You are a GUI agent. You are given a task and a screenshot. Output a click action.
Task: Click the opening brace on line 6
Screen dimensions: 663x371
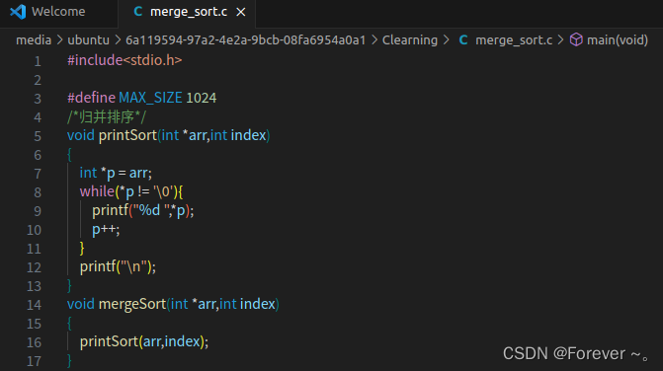pos(69,155)
